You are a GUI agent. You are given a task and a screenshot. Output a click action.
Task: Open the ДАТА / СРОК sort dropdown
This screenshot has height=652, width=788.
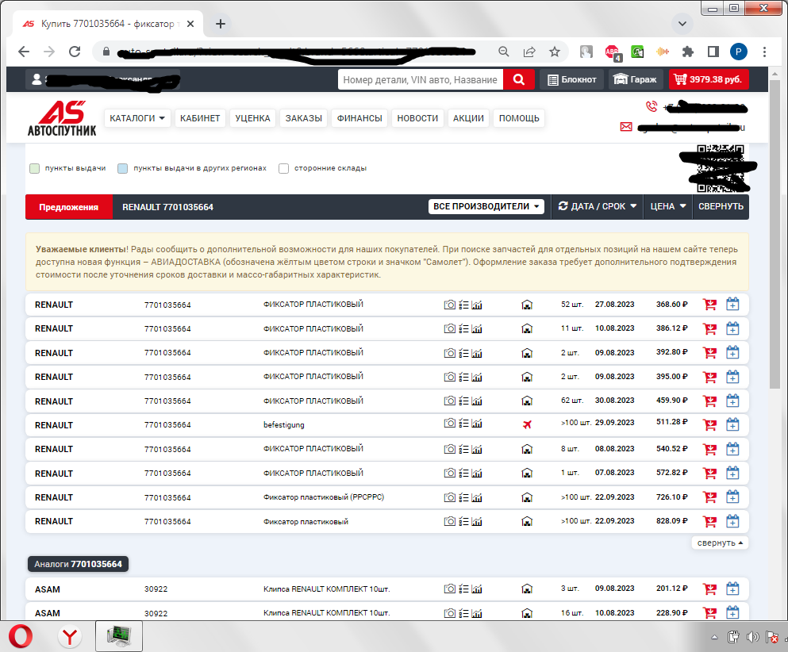pos(598,206)
